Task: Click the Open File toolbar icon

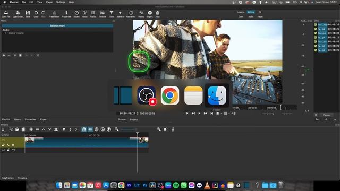Action: (x=6, y=14)
